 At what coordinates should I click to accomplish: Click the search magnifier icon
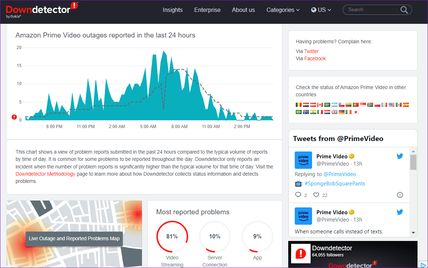[x=404, y=10]
